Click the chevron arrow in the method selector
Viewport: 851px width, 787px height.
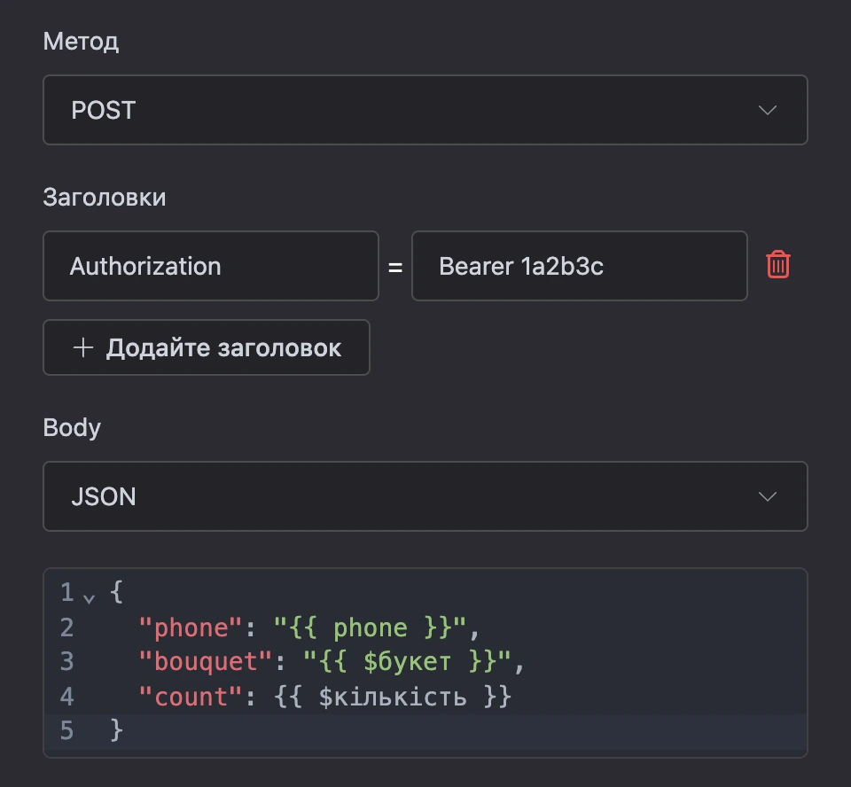click(x=767, y=110)
